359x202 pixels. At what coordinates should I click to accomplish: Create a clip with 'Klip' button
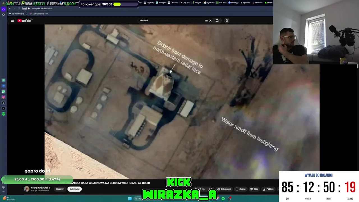[254, 189]
